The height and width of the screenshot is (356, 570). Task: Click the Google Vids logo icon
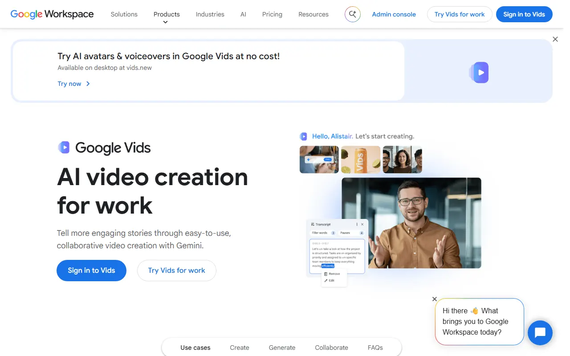[64, 147]
